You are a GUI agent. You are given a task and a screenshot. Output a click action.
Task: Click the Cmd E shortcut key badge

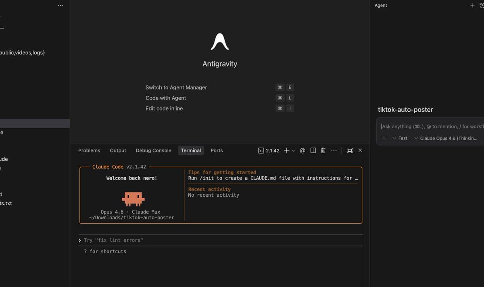[285, 87]
